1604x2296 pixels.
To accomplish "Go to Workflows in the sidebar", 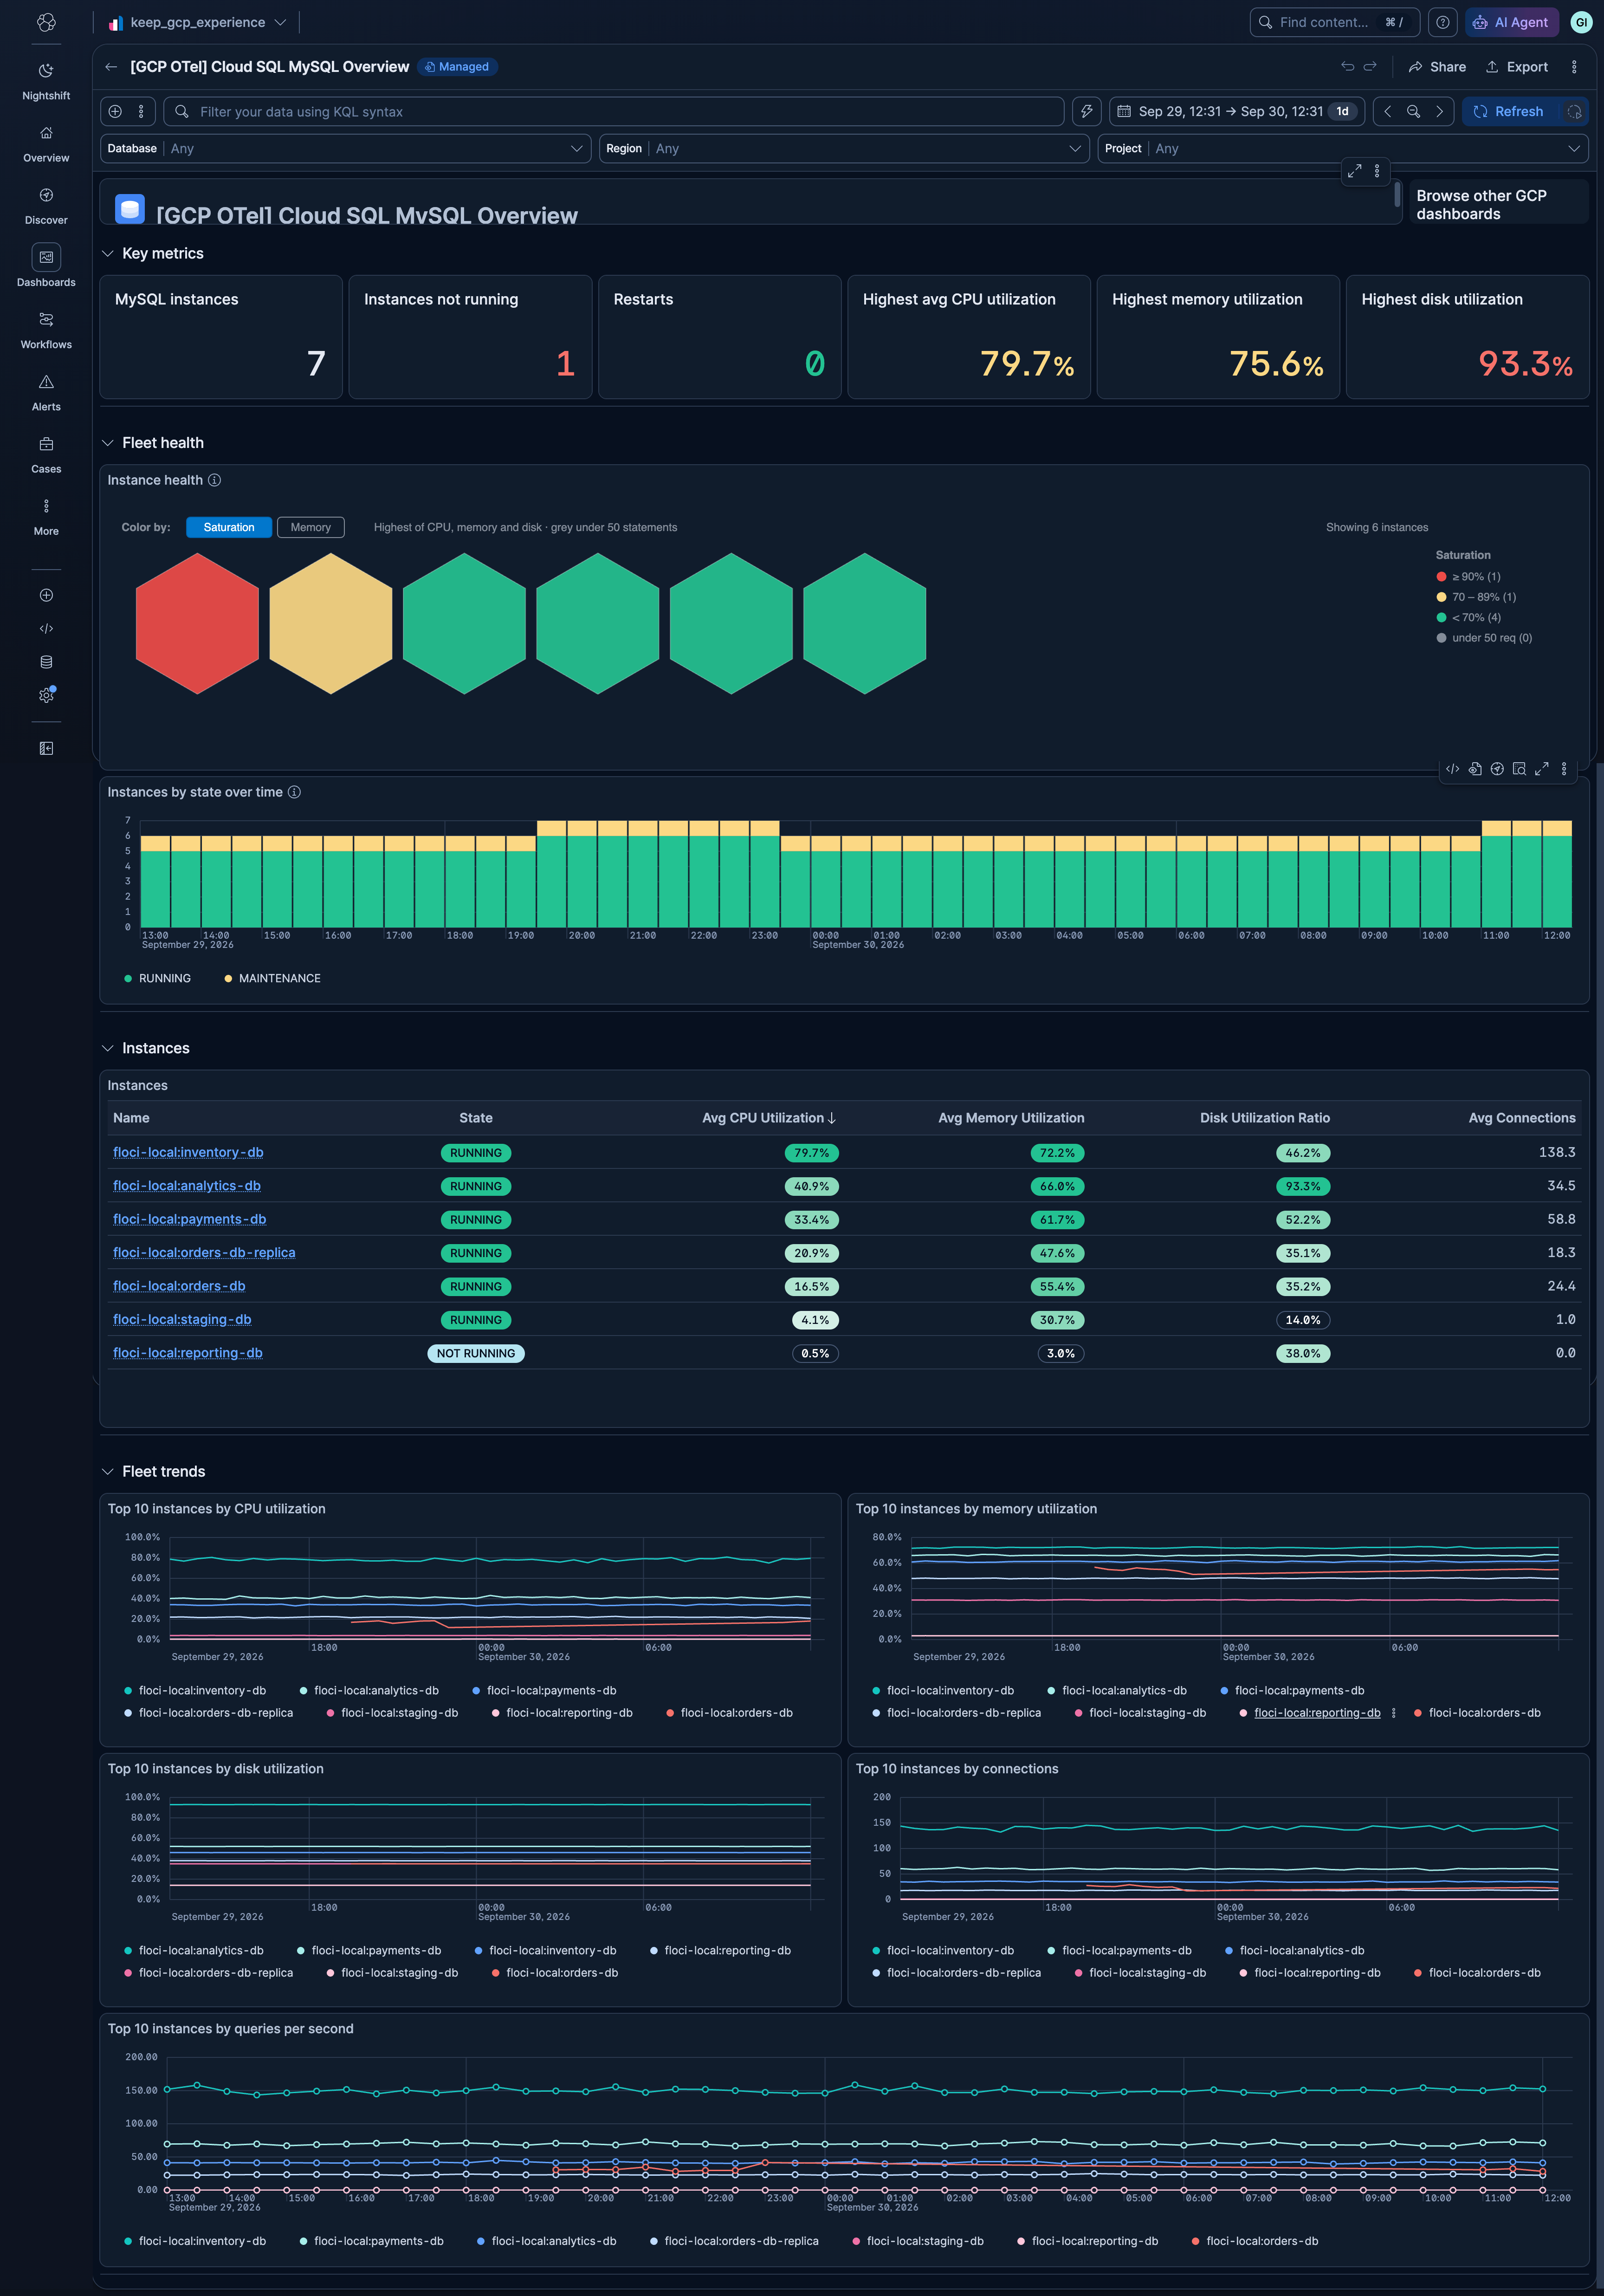I will point(46,330).
